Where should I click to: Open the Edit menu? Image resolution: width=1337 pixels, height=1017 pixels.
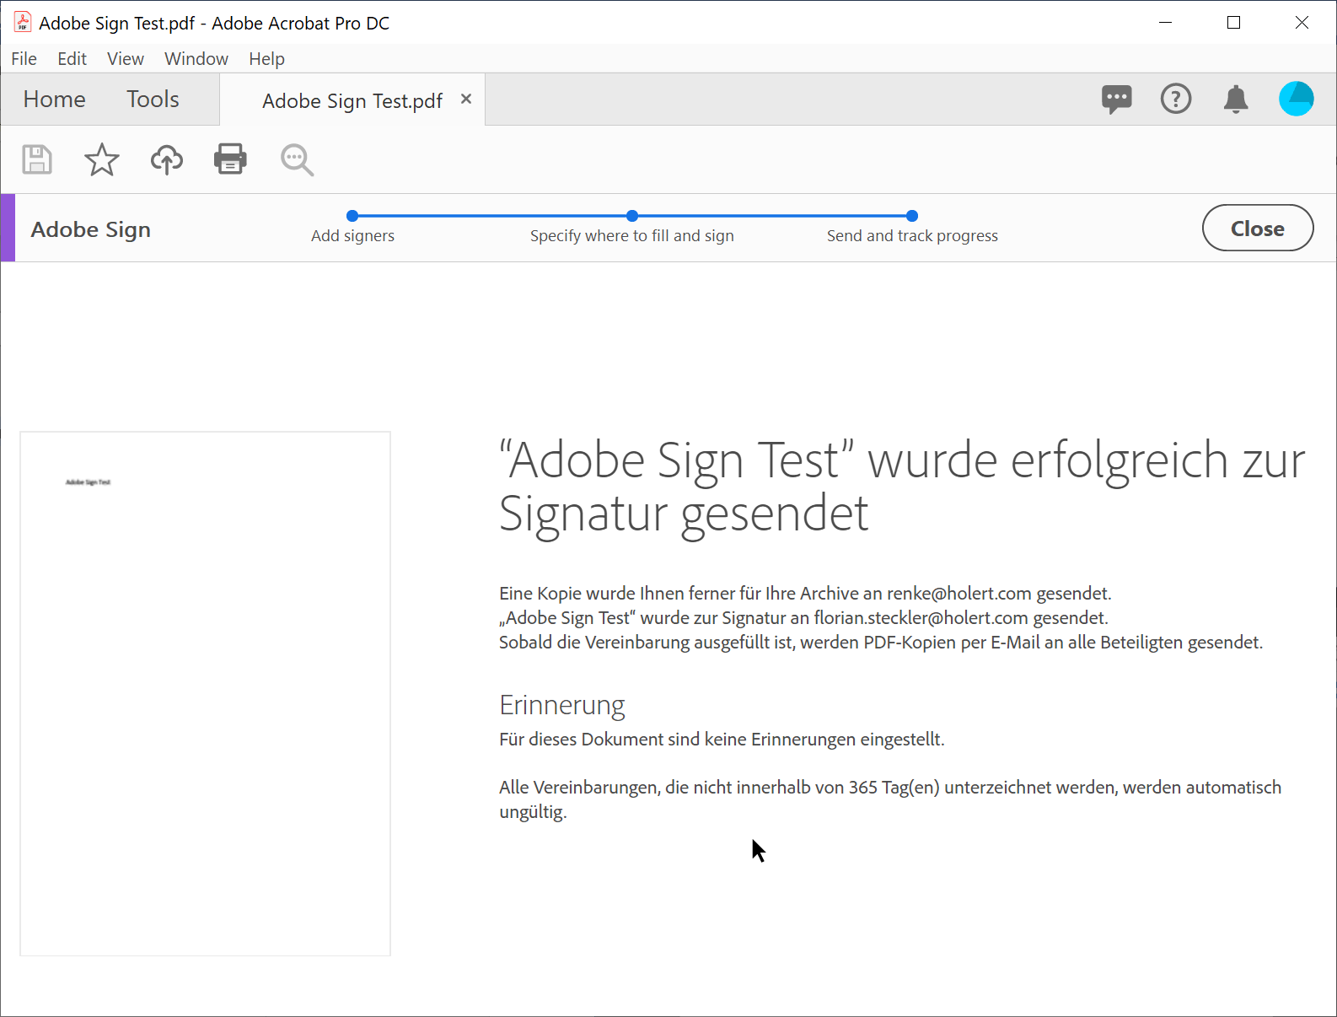pyautogui.click(x=72, y=59)
